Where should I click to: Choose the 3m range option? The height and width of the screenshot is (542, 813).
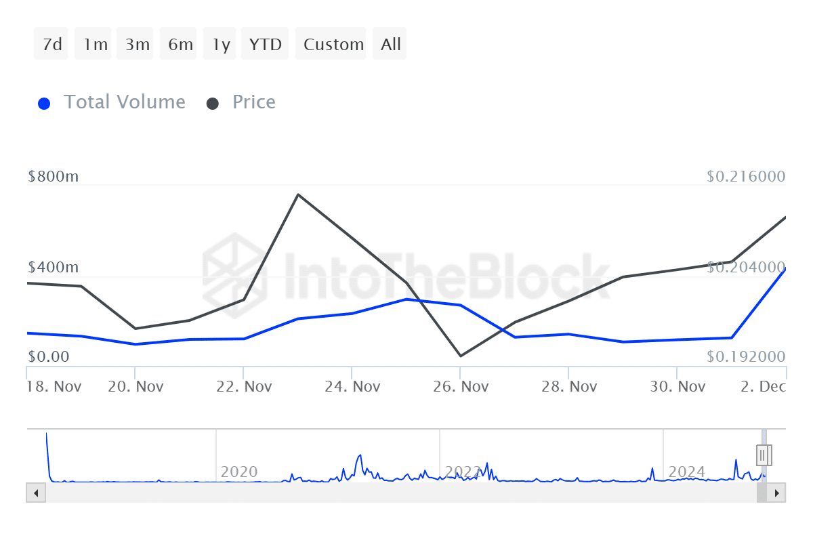137,45
